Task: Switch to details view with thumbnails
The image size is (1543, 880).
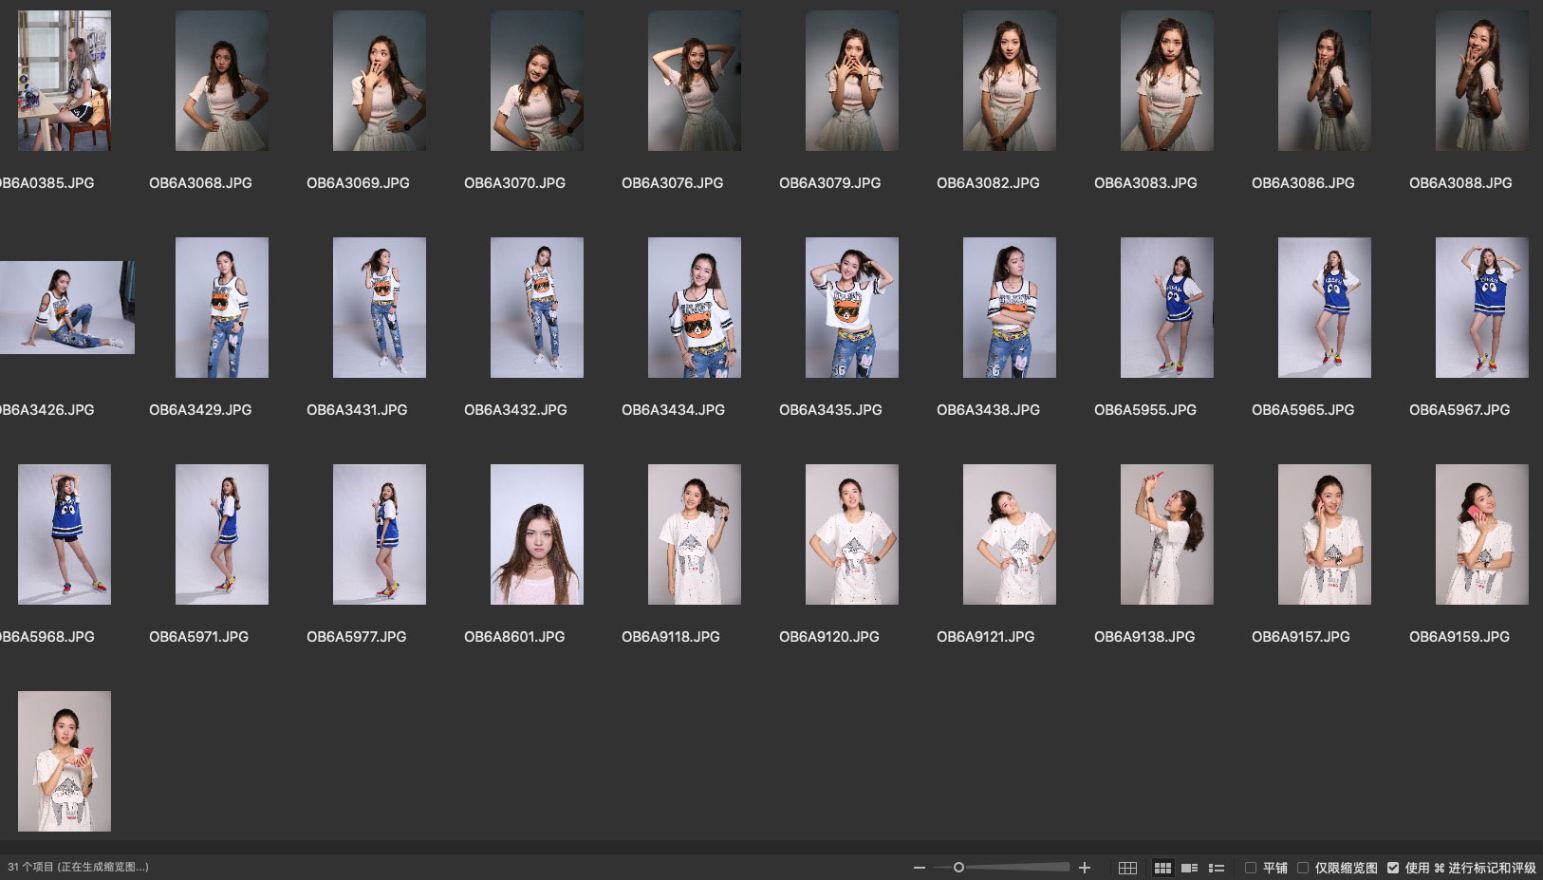Action: (x=1189, y=868)
